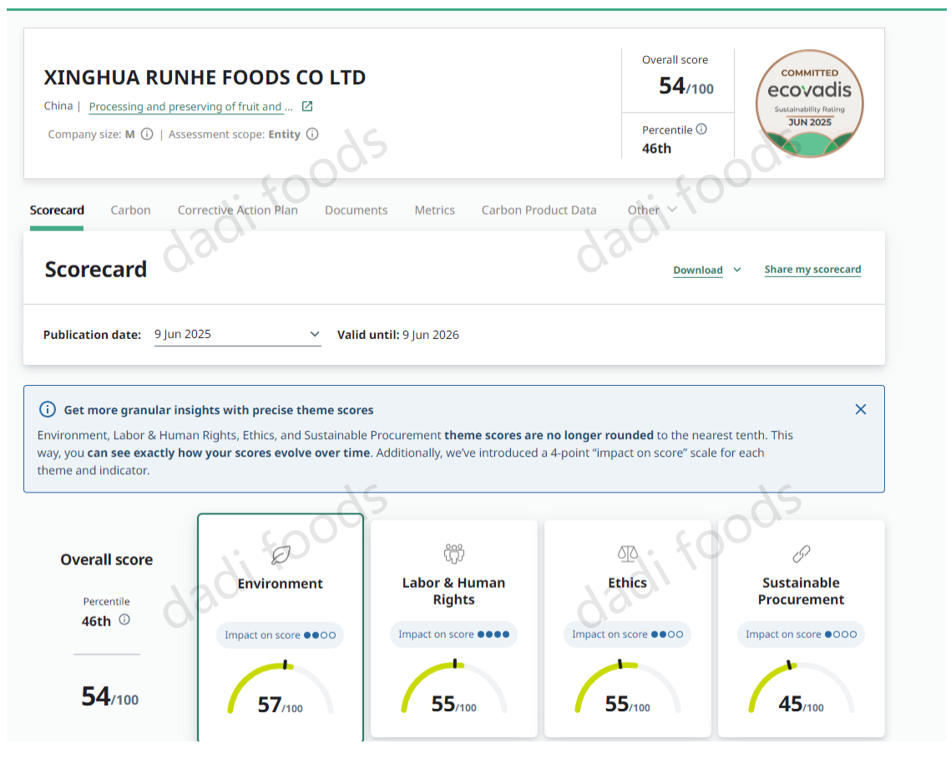Click the info icon beside lower 46th percentile

coord(124,620)
